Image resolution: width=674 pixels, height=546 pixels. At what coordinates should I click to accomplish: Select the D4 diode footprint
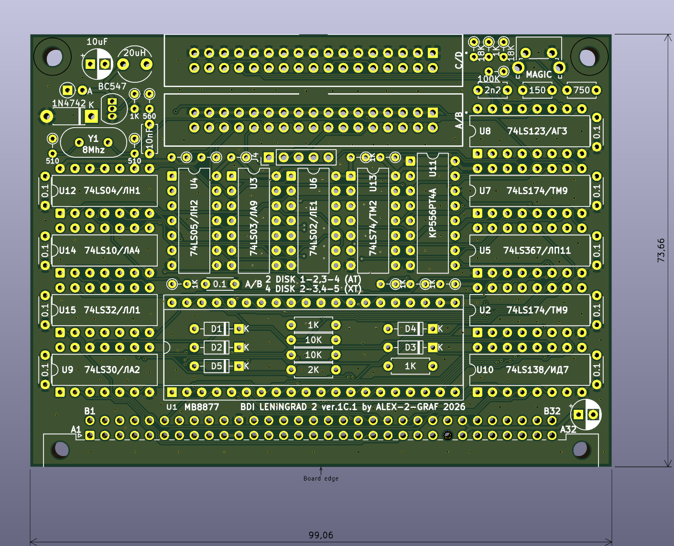point(411,329)
